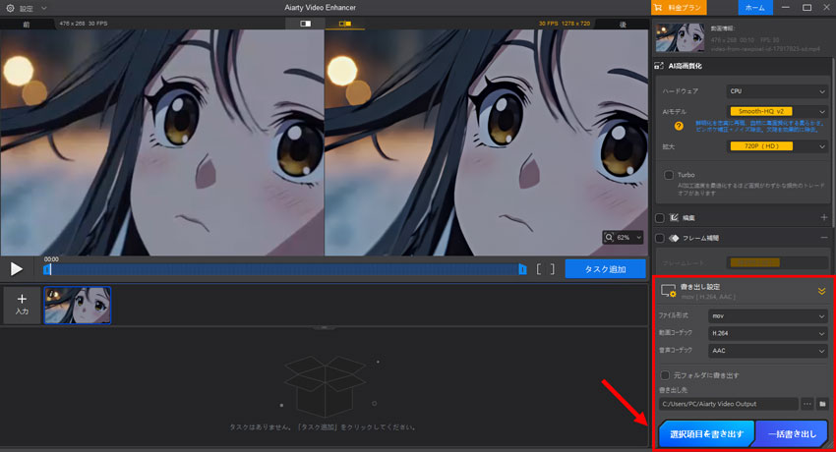Open the 動画コーデック H.264 dropdown

pos(768,333)
